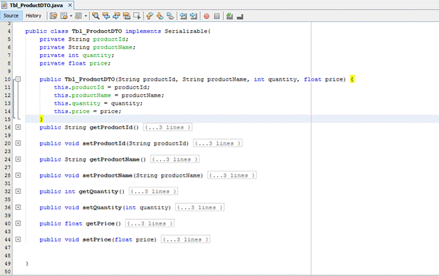The height and width of the screenshot is (276, 439).
Task: Click the {...3 lines} placeholder after setProductName
Action: pyautogui.click(x=232, y=176)
